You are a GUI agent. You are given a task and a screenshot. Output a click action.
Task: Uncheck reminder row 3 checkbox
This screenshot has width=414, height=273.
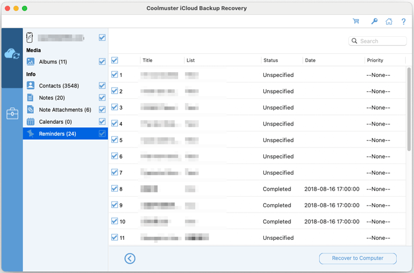coord(114,107)
